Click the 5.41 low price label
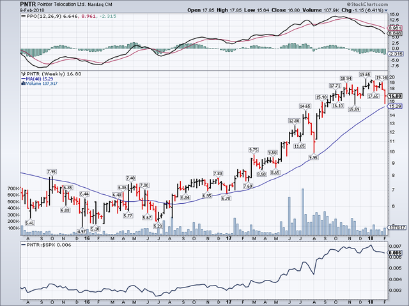The image size is (409, 306). (x=30, y=223)
